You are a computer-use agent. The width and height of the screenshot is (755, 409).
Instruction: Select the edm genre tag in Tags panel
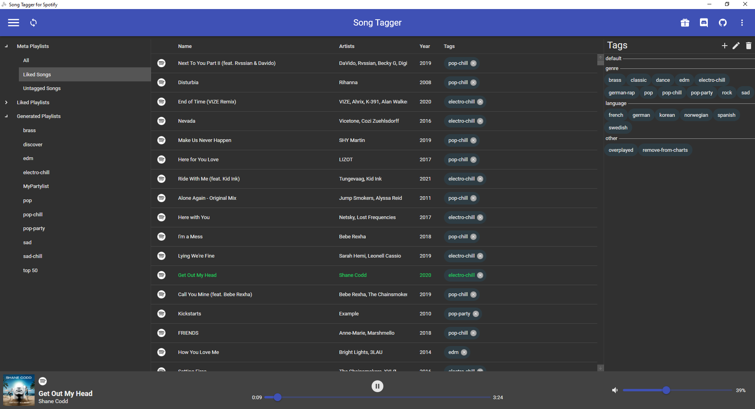[x=684, y=80]
